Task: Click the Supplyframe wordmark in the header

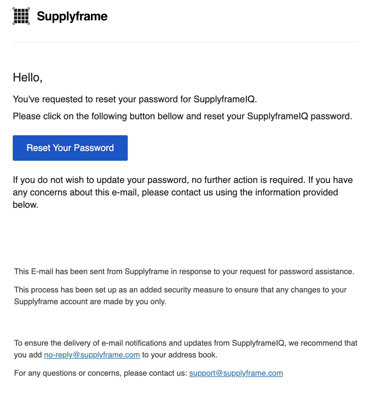Action: point(72,16)
